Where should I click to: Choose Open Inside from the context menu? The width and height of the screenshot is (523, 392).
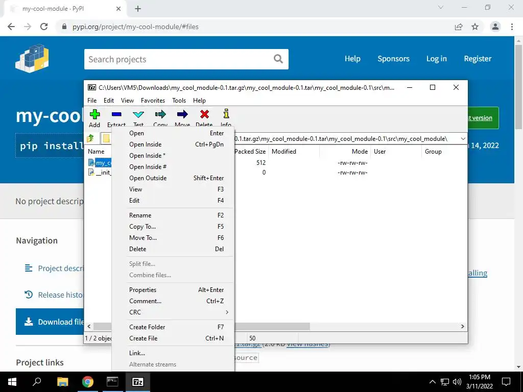173,144
